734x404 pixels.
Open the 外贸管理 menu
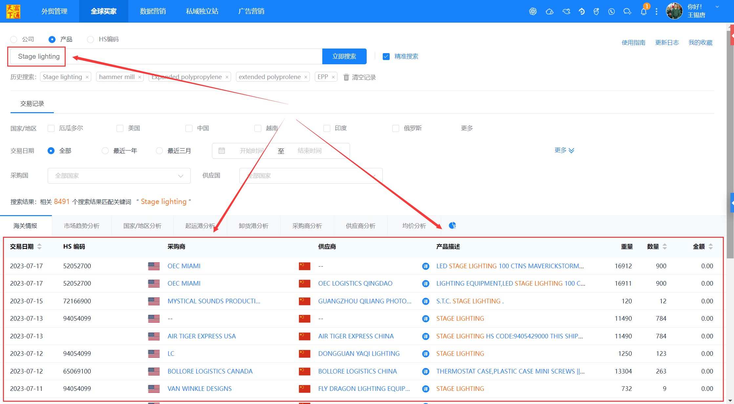54,11
